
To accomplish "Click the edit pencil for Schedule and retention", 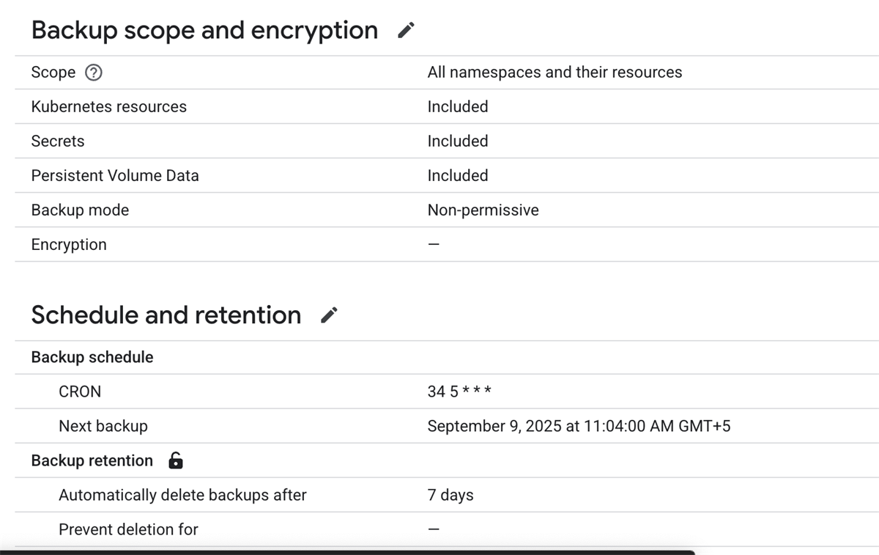I will point(329,314).
